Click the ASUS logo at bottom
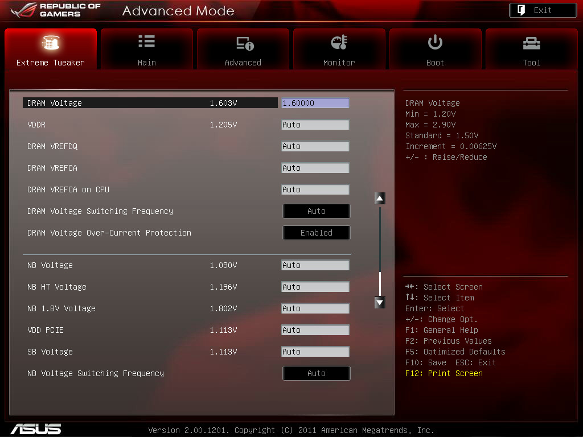Screen dimensions: 583x437 point(35,429)
